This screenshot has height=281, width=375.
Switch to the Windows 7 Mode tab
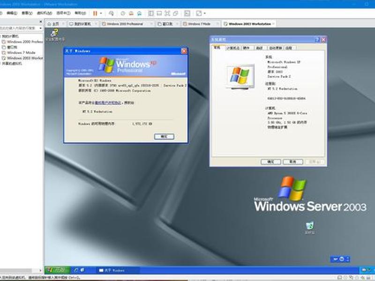pos(199,24)
